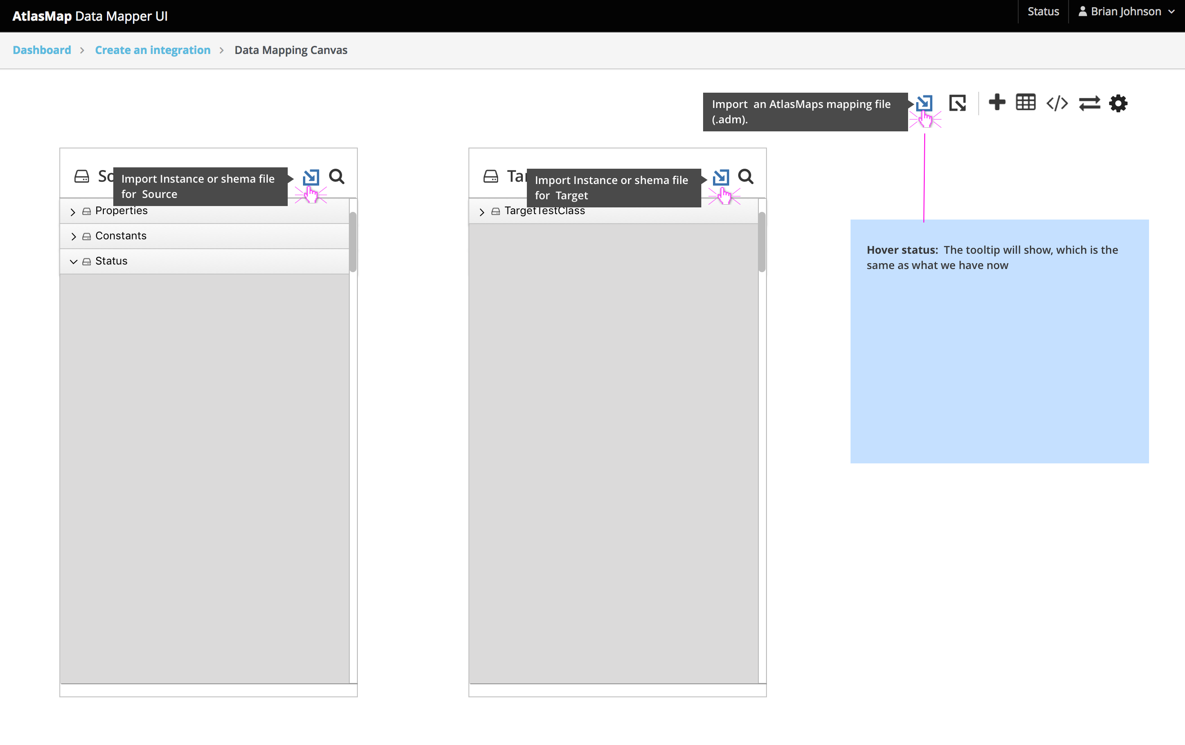Select the XML source code view icon
Image resolution: width=1185 pixels, height=745 pixels.
(x=1056, y=103)
